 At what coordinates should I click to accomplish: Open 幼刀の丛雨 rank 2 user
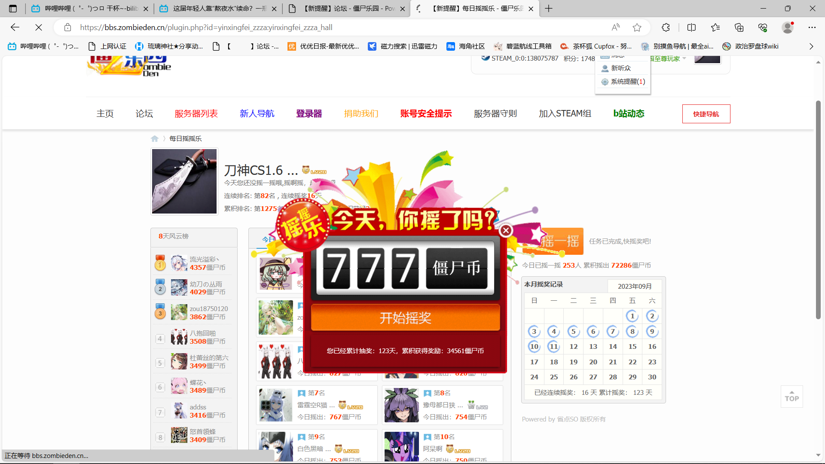(x=206, y=284)
